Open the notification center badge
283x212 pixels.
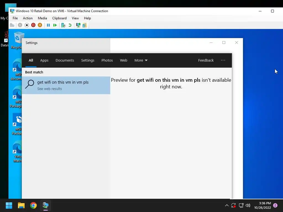[x=275, y=205]
